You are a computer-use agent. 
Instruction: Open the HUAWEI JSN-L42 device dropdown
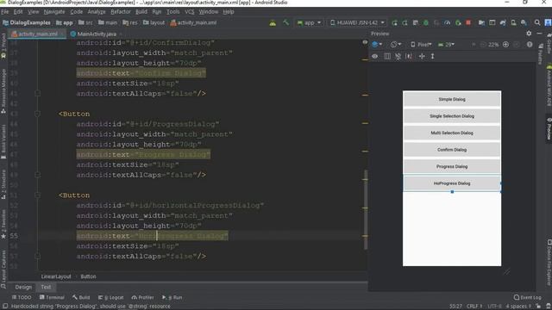point(357,23)
